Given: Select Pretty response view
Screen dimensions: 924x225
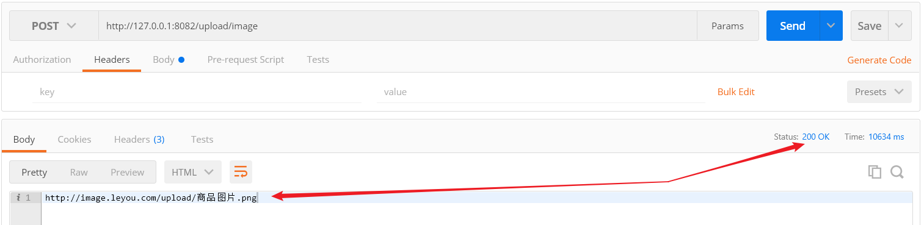Looking at the screenshot, I should [34, 172].
